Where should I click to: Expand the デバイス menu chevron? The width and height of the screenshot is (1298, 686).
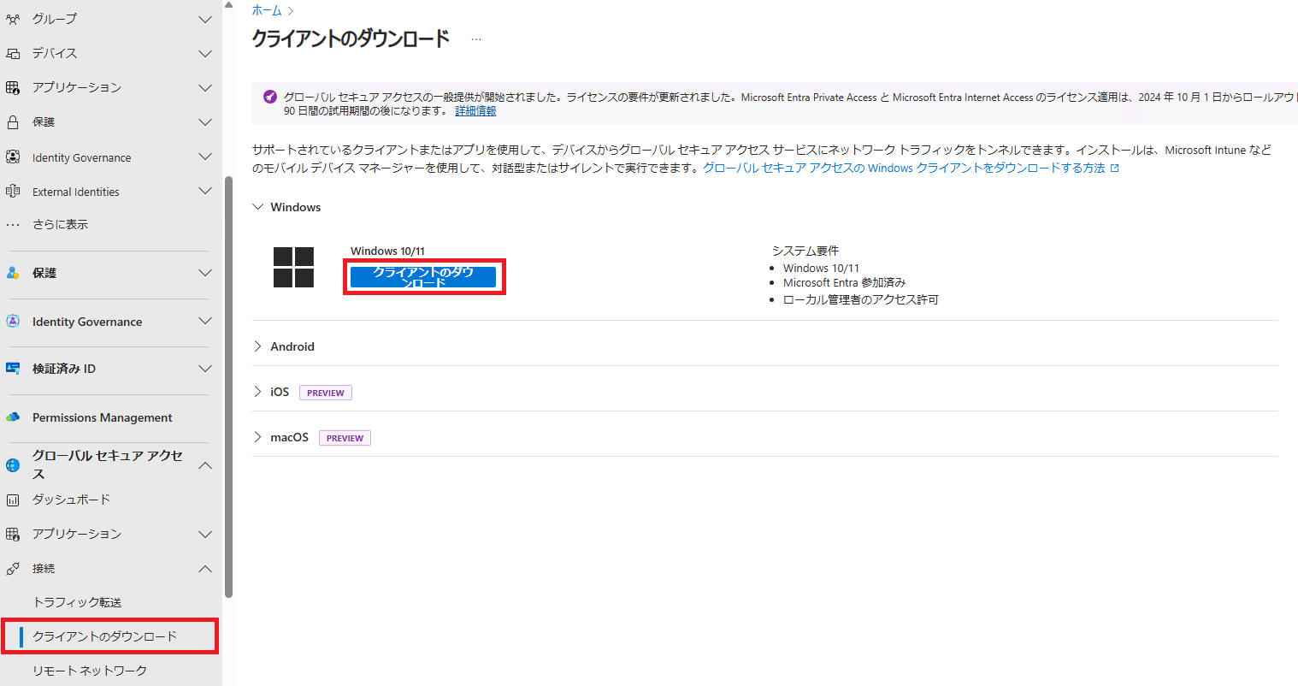(205, 53)
